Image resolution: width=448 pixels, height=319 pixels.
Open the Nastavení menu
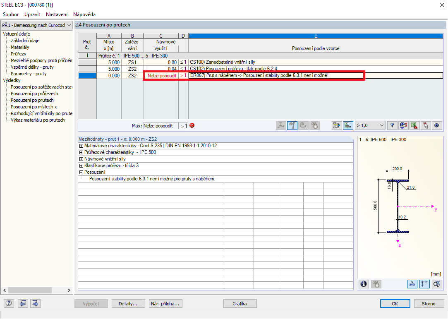[57, 14]
